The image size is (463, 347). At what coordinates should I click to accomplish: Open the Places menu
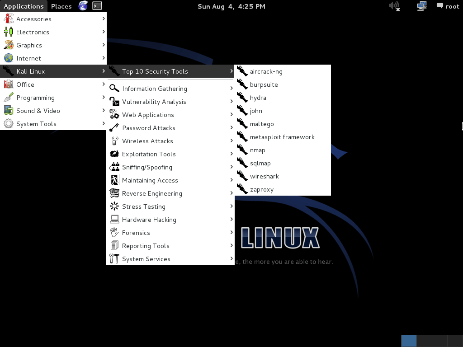(61, 6)
